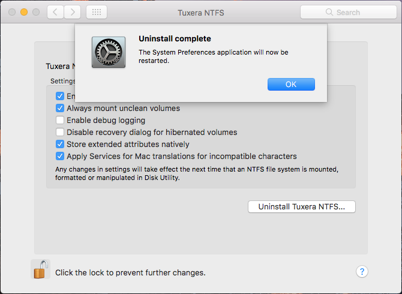
Task: Uncheck Apply Services for Mac translations
Action: [x=60, y=156]
